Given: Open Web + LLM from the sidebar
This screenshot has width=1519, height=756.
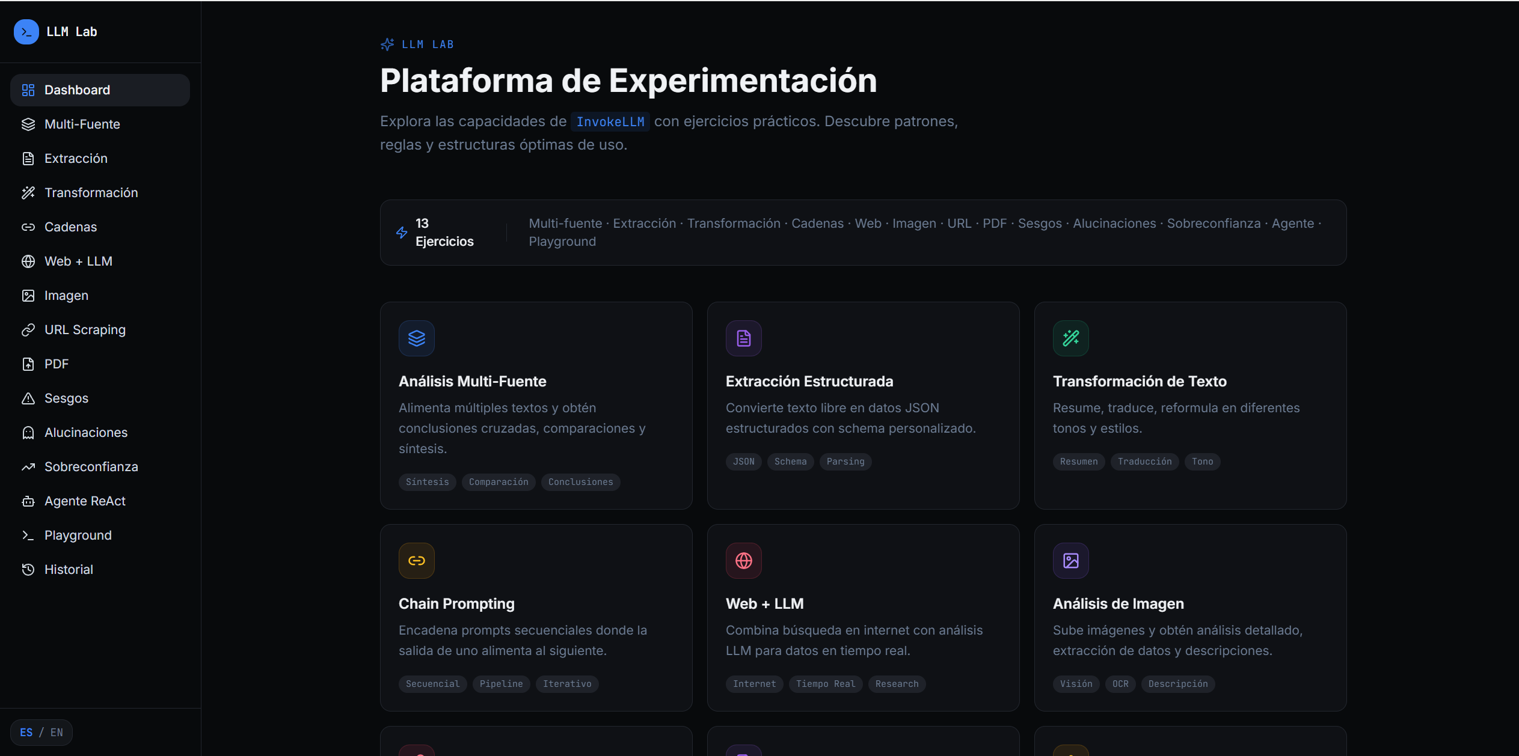Looking at the screenshot, I should tap(100, 261).
